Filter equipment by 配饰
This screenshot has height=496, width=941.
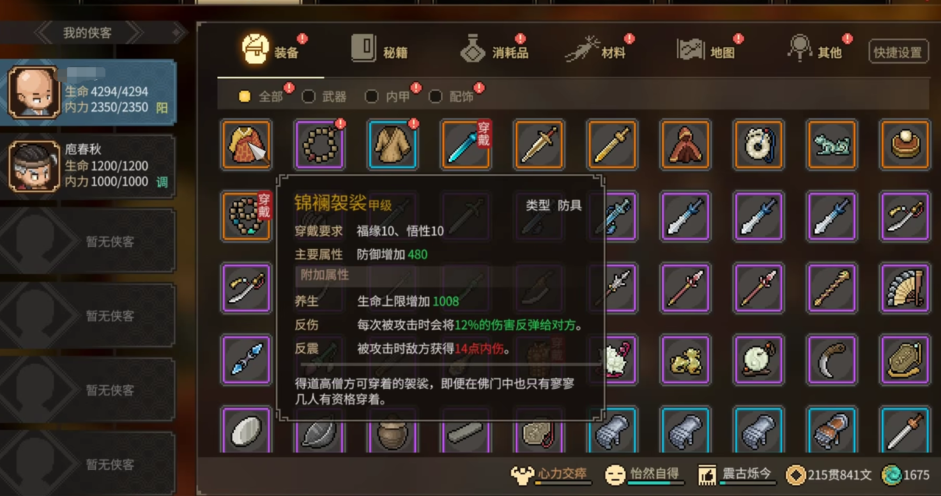tap(452, 97)
